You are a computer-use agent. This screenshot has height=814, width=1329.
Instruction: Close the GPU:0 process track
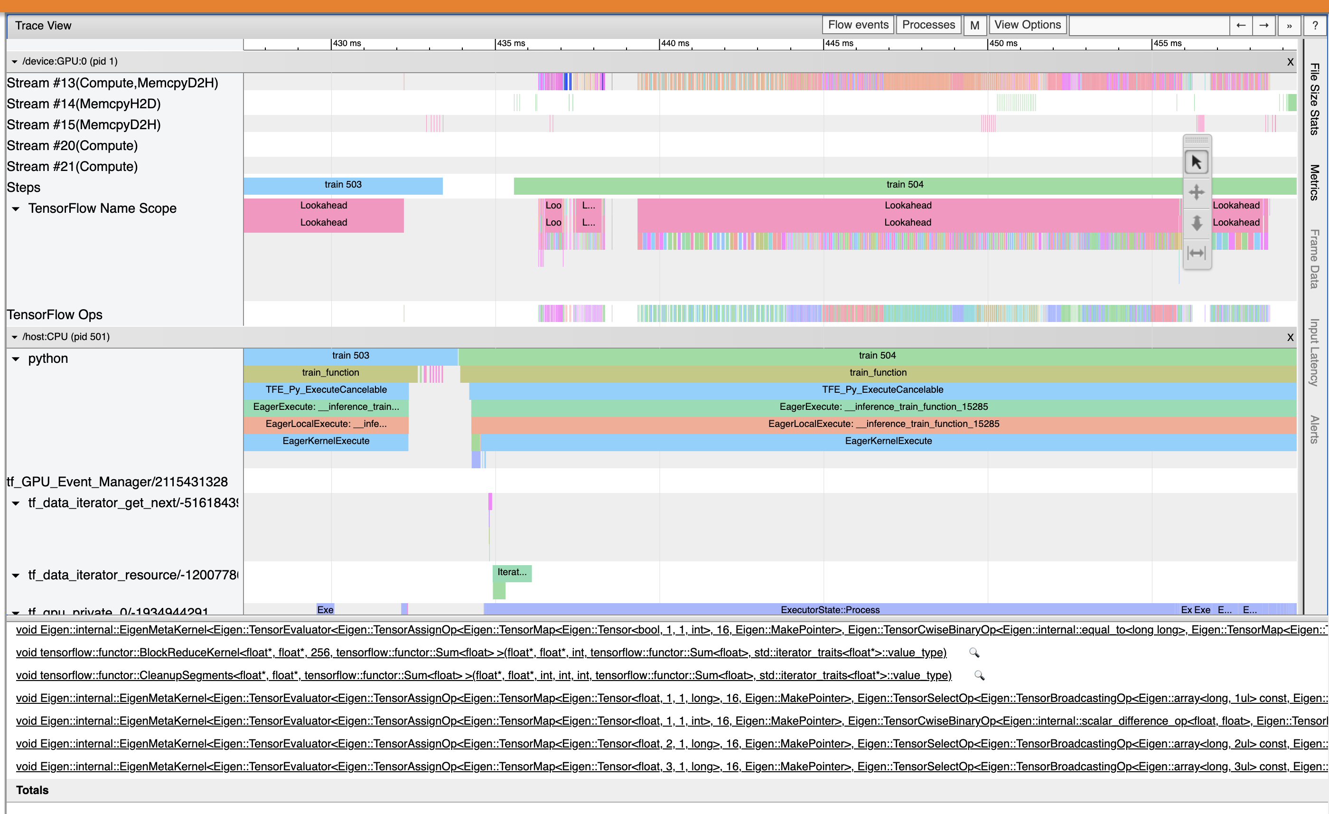click(x=1290, y=62)
